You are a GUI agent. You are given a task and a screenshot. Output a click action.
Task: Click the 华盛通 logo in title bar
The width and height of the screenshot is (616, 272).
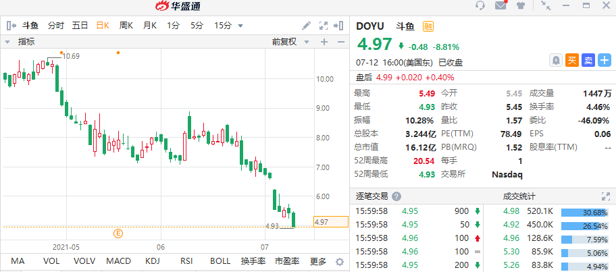tap(178, 5)
